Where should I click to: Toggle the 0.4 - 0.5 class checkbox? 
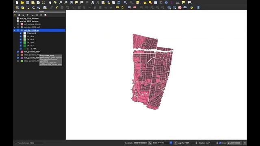(x=21, y=40)
